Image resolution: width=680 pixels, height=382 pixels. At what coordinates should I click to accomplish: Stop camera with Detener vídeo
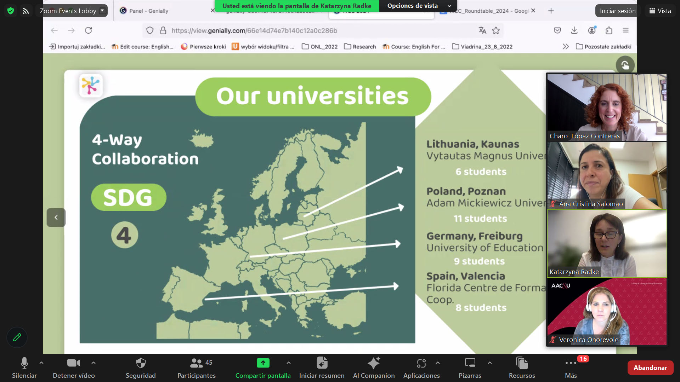point(74,368)
